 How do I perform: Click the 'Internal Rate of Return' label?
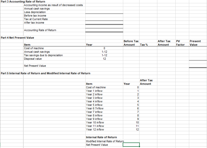point(101,137)
